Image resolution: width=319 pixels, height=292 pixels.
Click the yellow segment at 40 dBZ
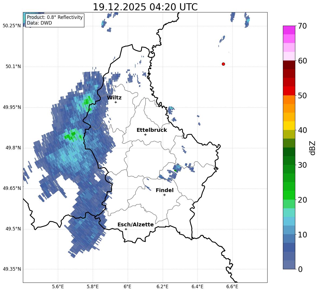click(x=289, y=126)
